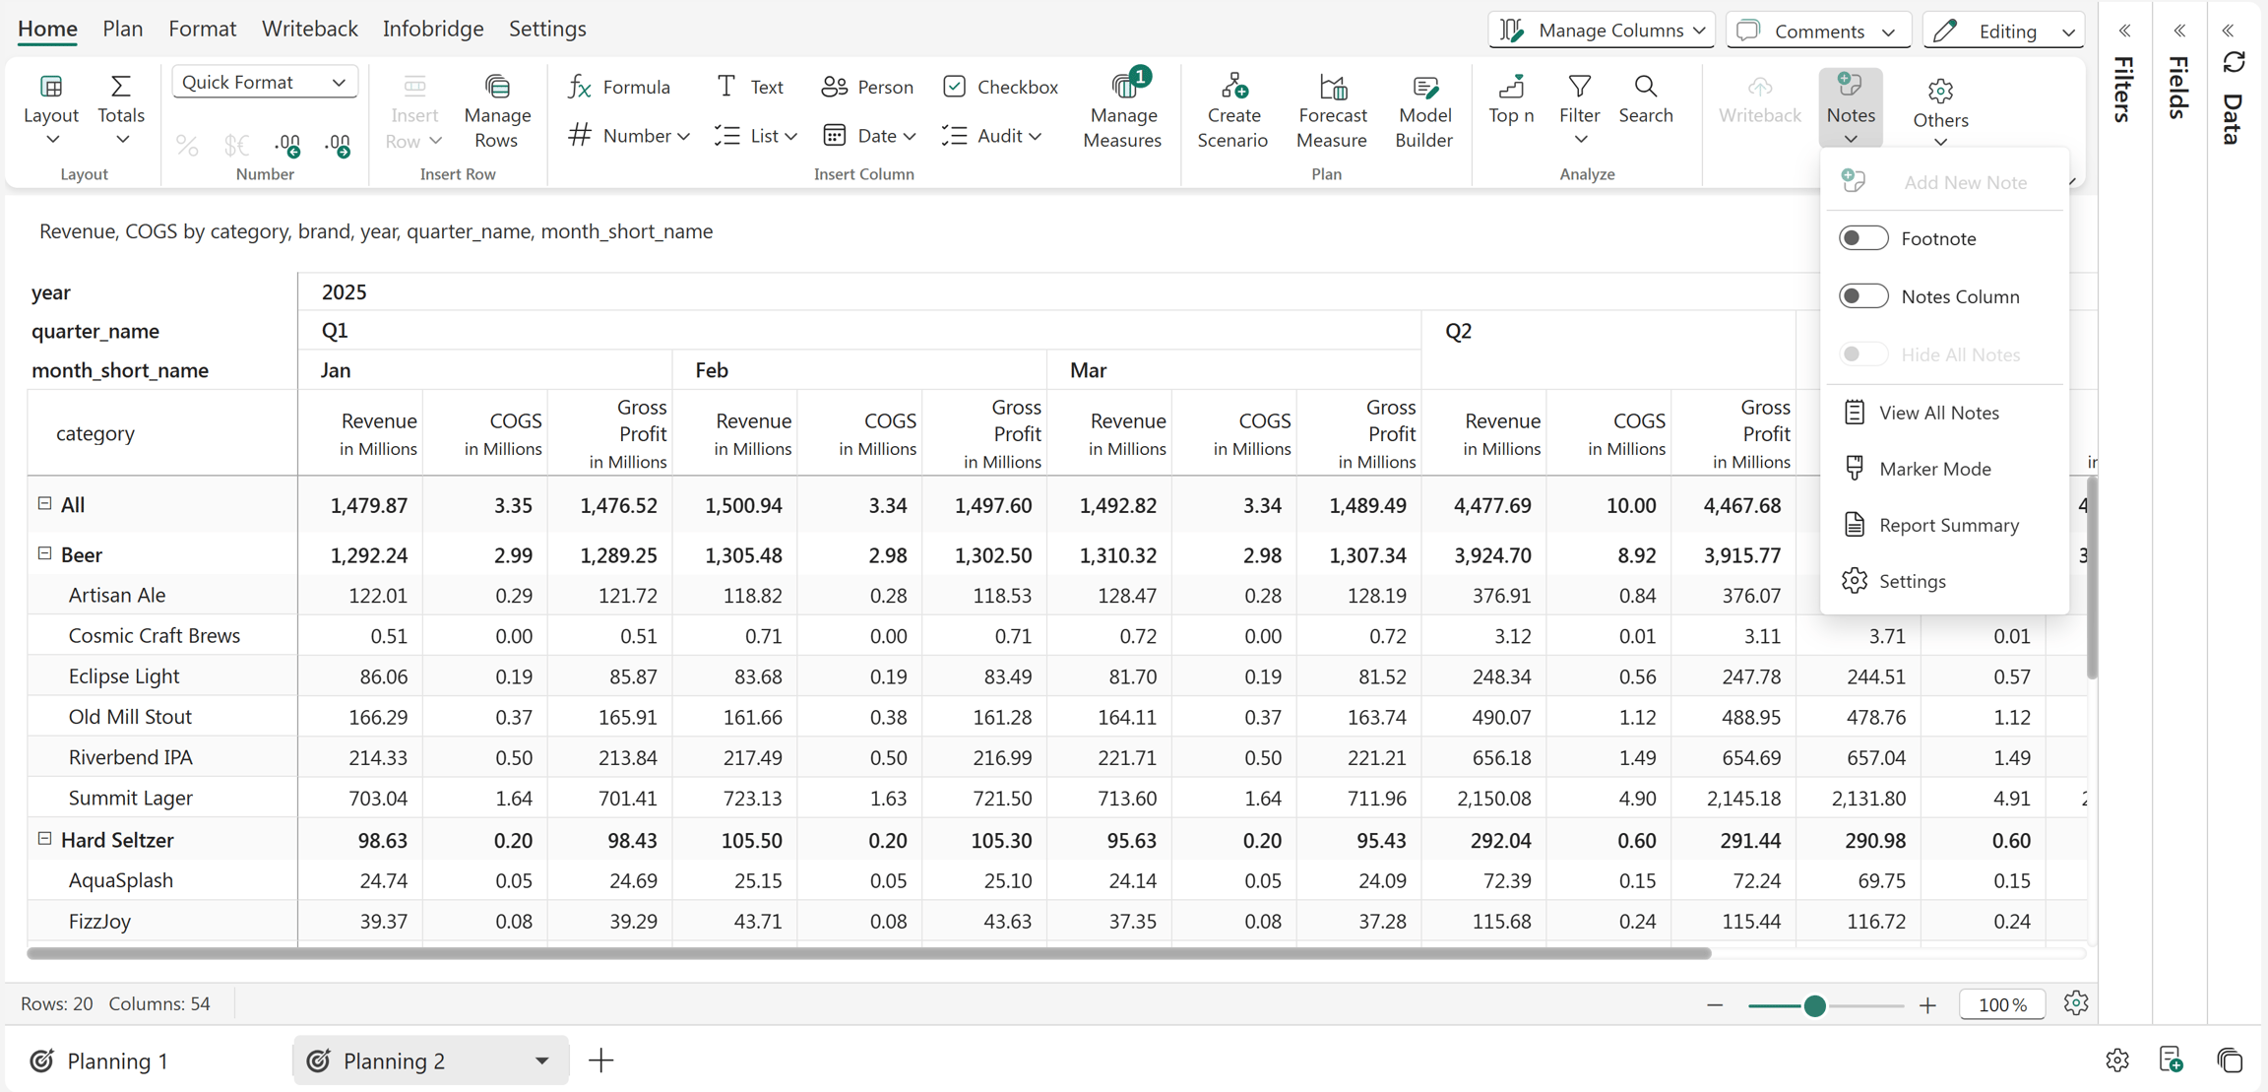Collapse the Beer category row
2268x1092 pixels.
44,553
